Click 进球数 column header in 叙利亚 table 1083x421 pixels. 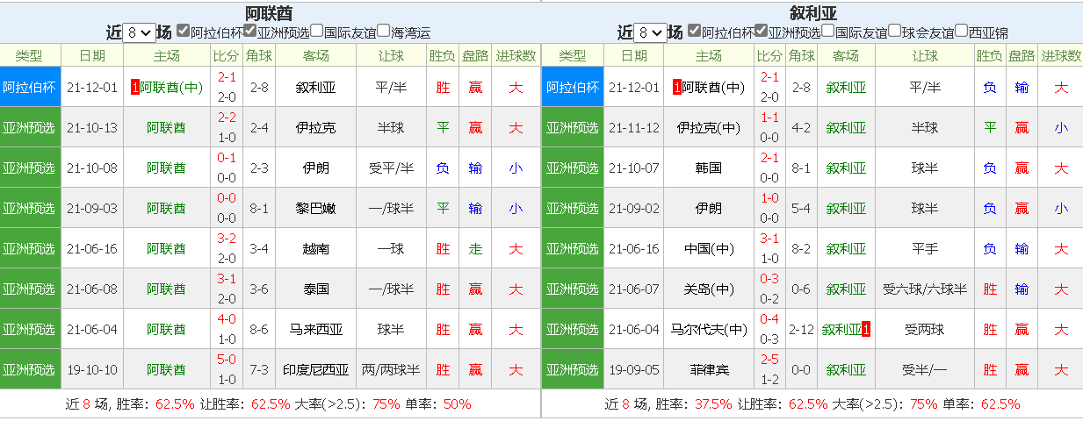click(1061, 55)
